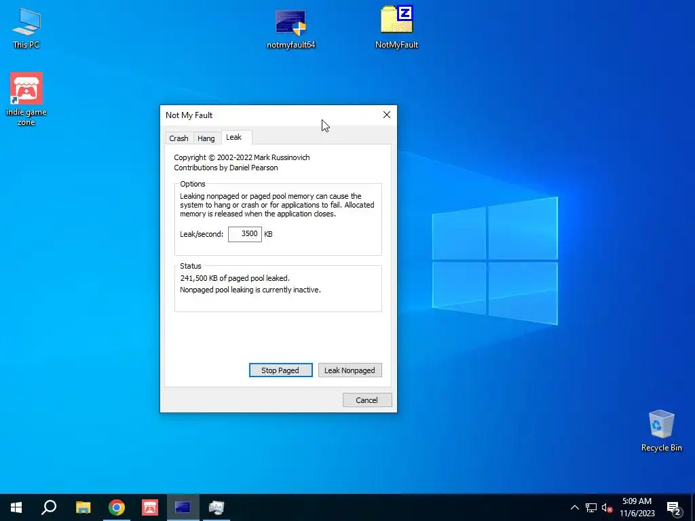Open taskbar search magnifier
The width and height of the screenshot is (695, 521).
pos(49,507)
